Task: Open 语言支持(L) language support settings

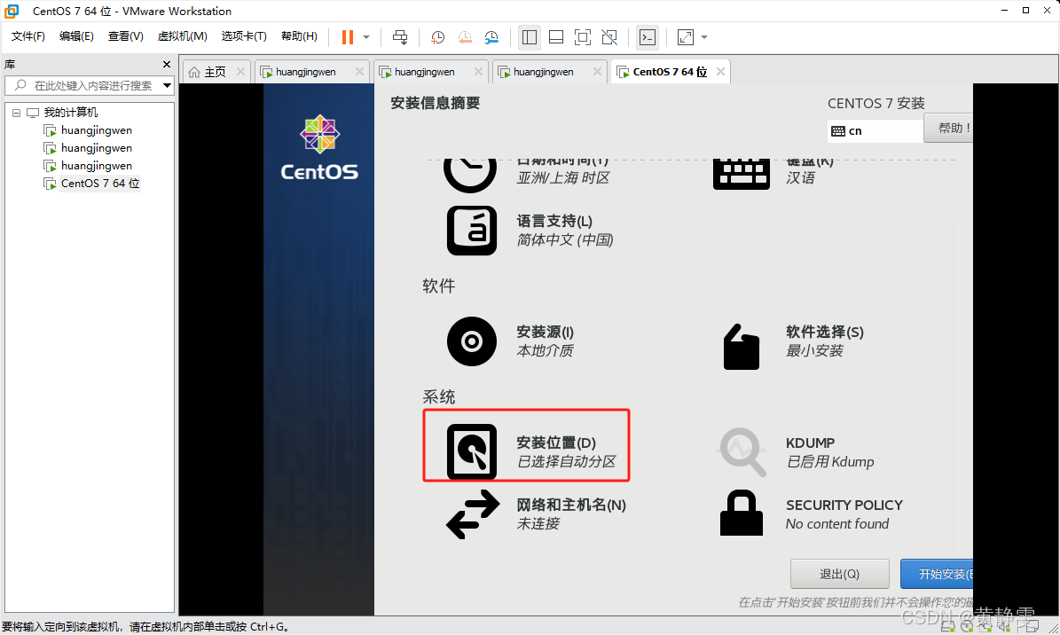Action: 530,231
